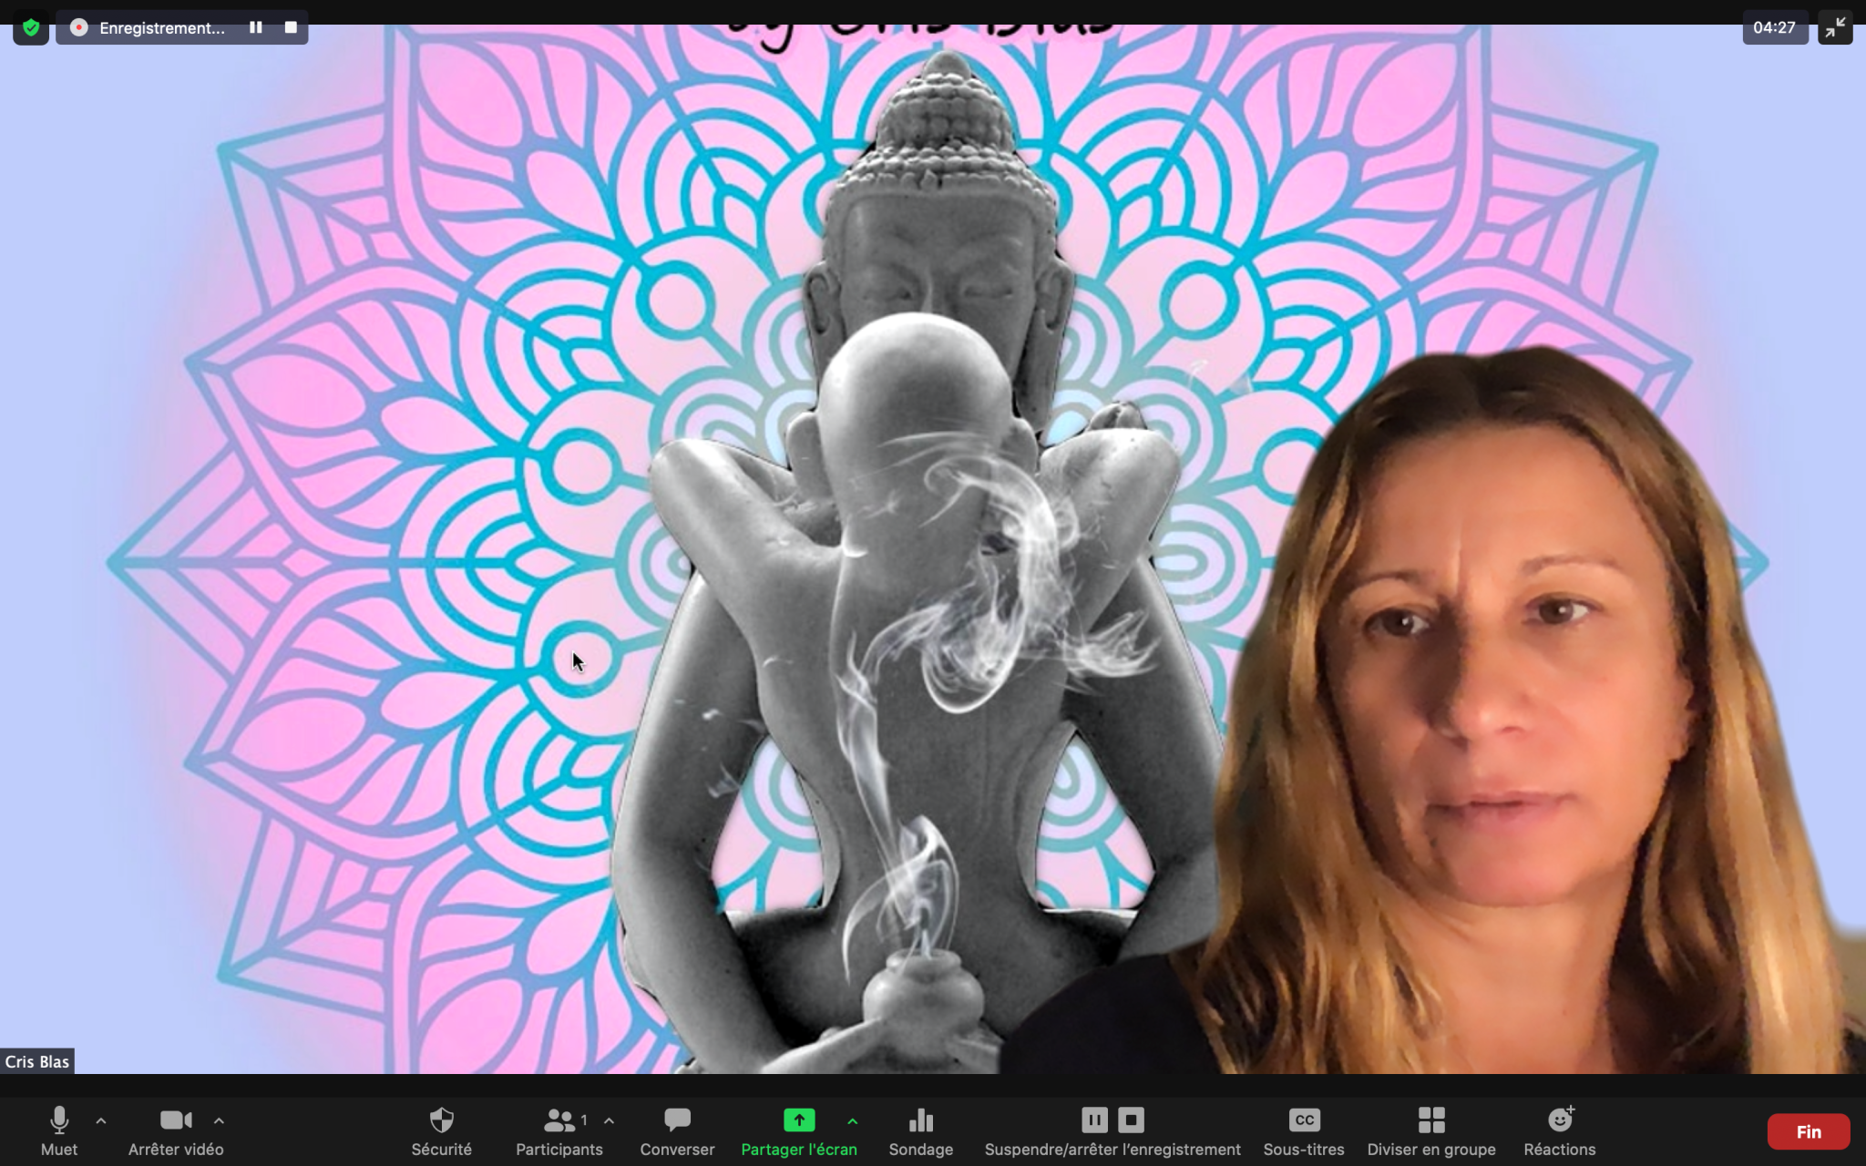Open Diviser en groupe breakout rooms
This screenshot has height=1166, width=1866.
pyautogui.click(x=1430, y=1120)
